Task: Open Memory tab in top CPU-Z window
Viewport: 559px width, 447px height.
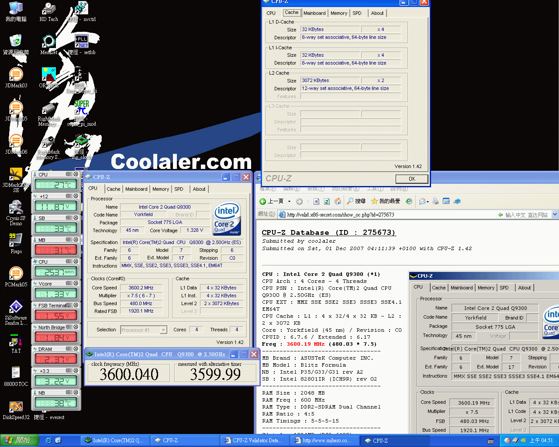Action: coord(339,13)
